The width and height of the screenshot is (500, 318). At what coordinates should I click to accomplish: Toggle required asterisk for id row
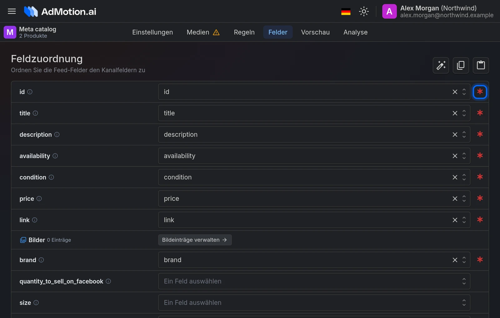click(x=480, y=92)
